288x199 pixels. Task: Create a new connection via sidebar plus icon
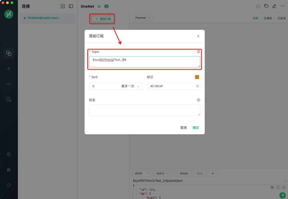tap(9, 68)
